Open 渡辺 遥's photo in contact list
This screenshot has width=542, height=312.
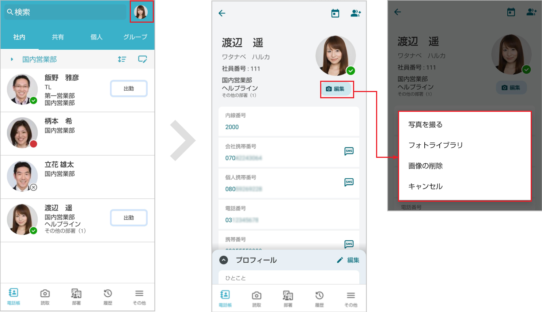pyautogui.click(x=22, y=219)
